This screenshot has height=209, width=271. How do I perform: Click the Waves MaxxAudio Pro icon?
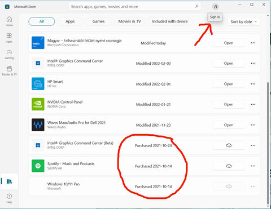[38, 124]
